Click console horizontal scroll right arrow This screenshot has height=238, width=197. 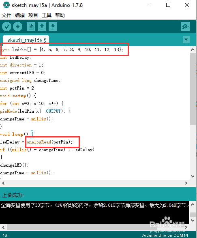(186, 227)
